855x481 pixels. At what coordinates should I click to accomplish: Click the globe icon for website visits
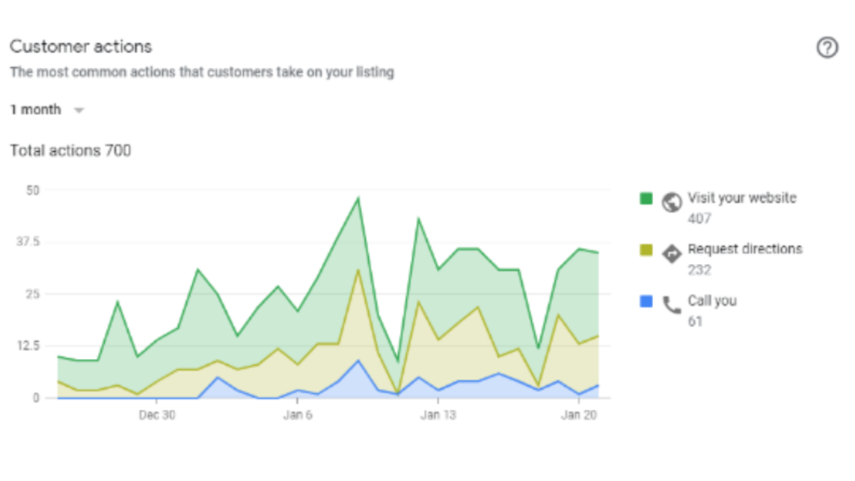[672, 202]
